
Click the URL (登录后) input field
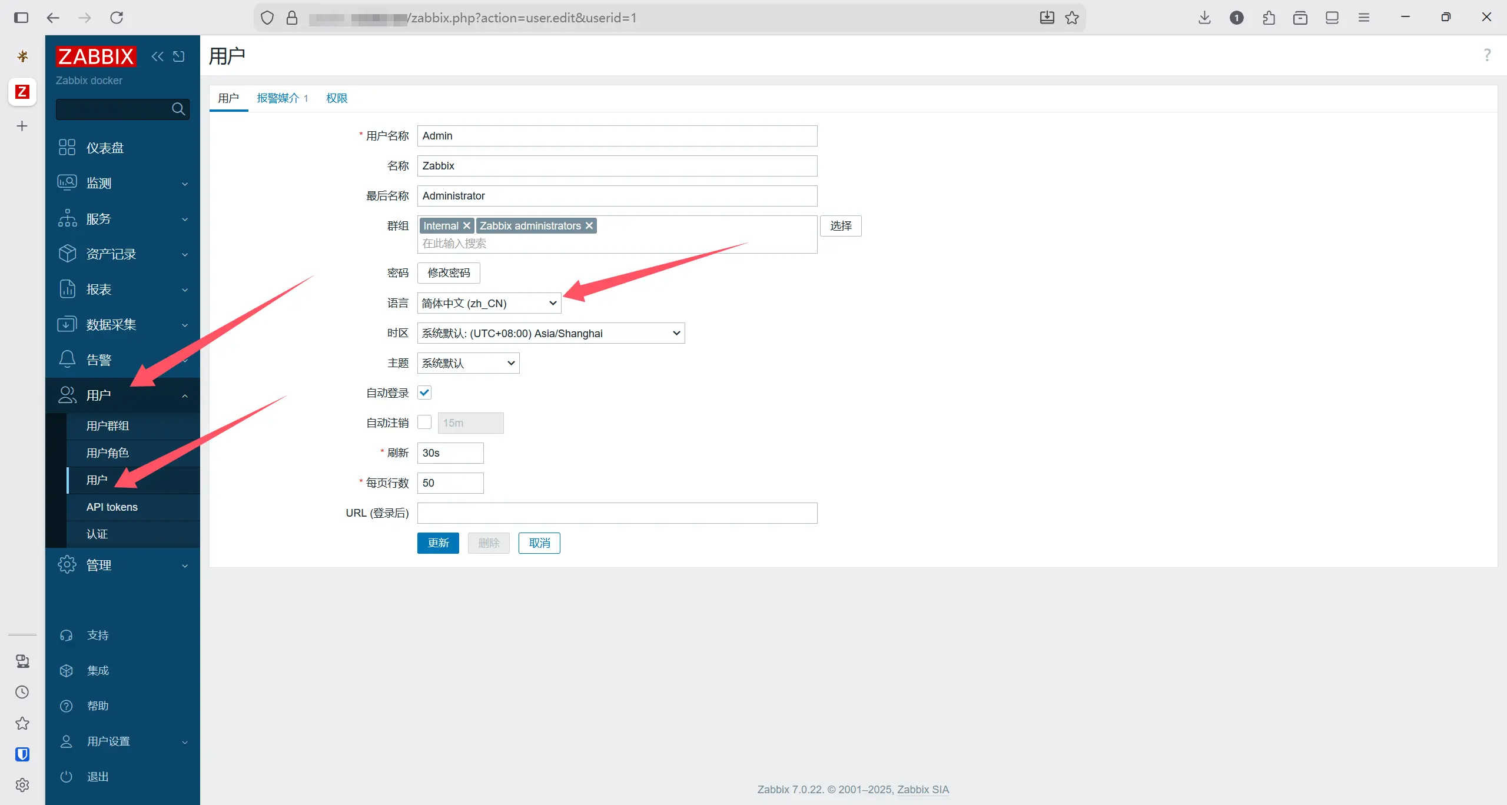(617, 513)
